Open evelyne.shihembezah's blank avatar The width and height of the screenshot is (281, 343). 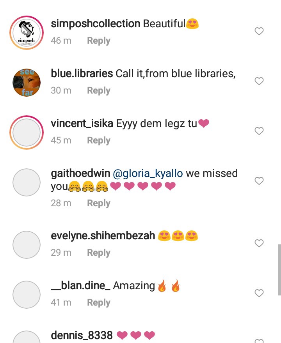pyautogui.click(x=27, y=244)
